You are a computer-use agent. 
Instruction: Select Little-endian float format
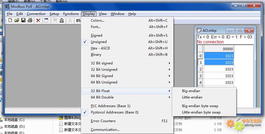(x=204, y=97)
